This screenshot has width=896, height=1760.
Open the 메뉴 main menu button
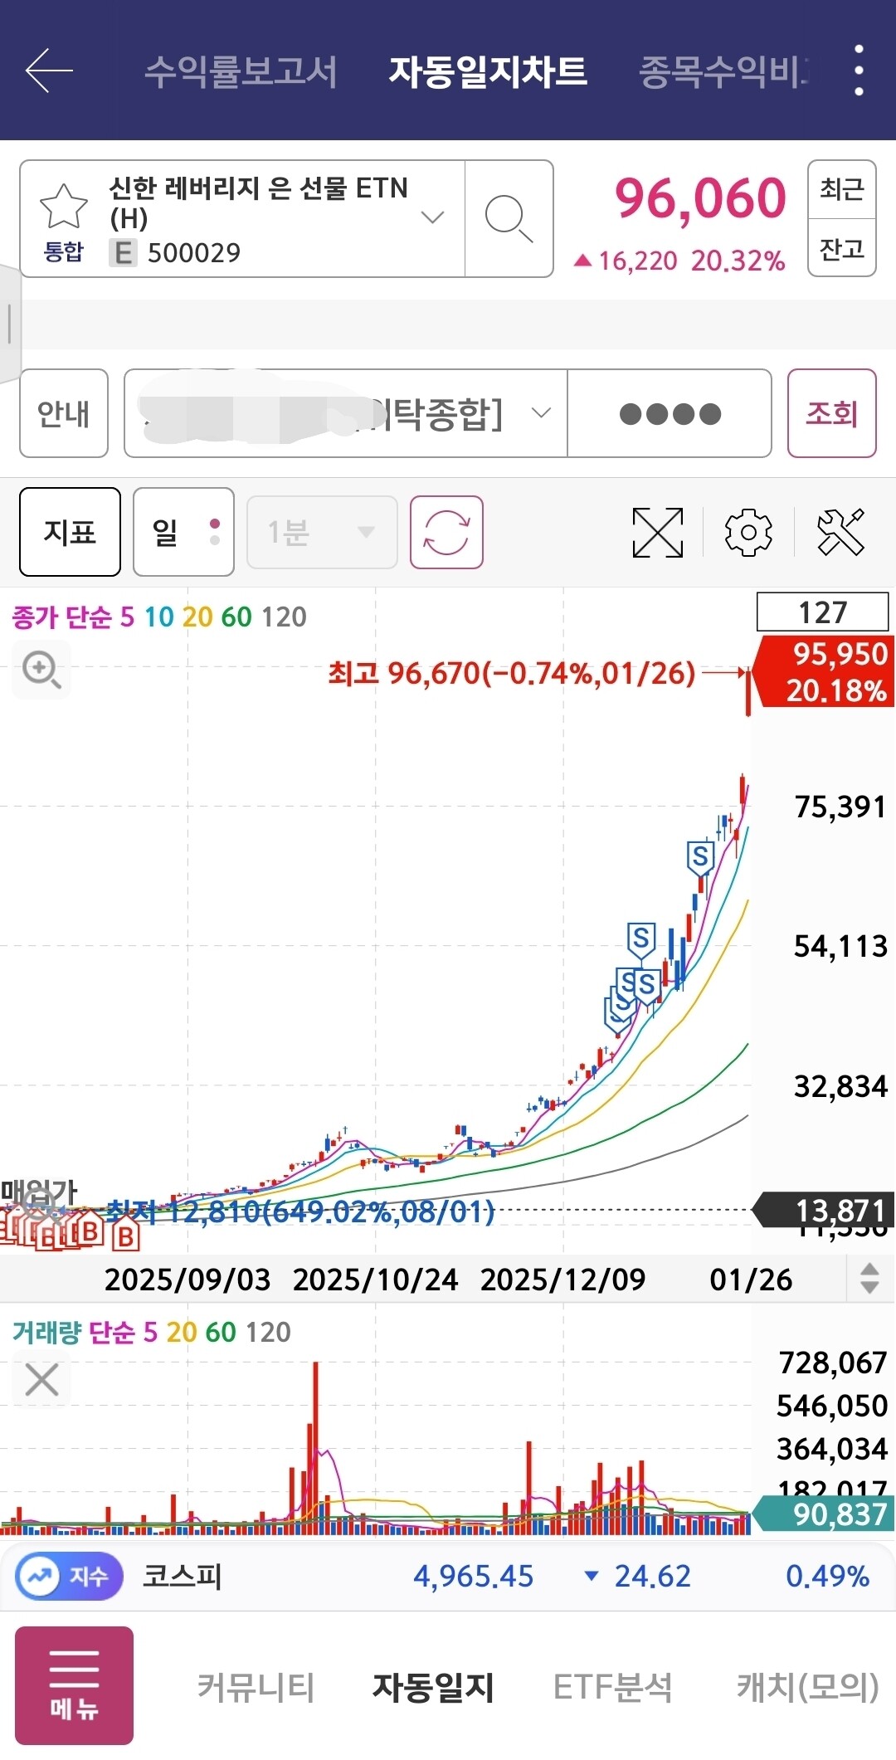pos(74,1685)
